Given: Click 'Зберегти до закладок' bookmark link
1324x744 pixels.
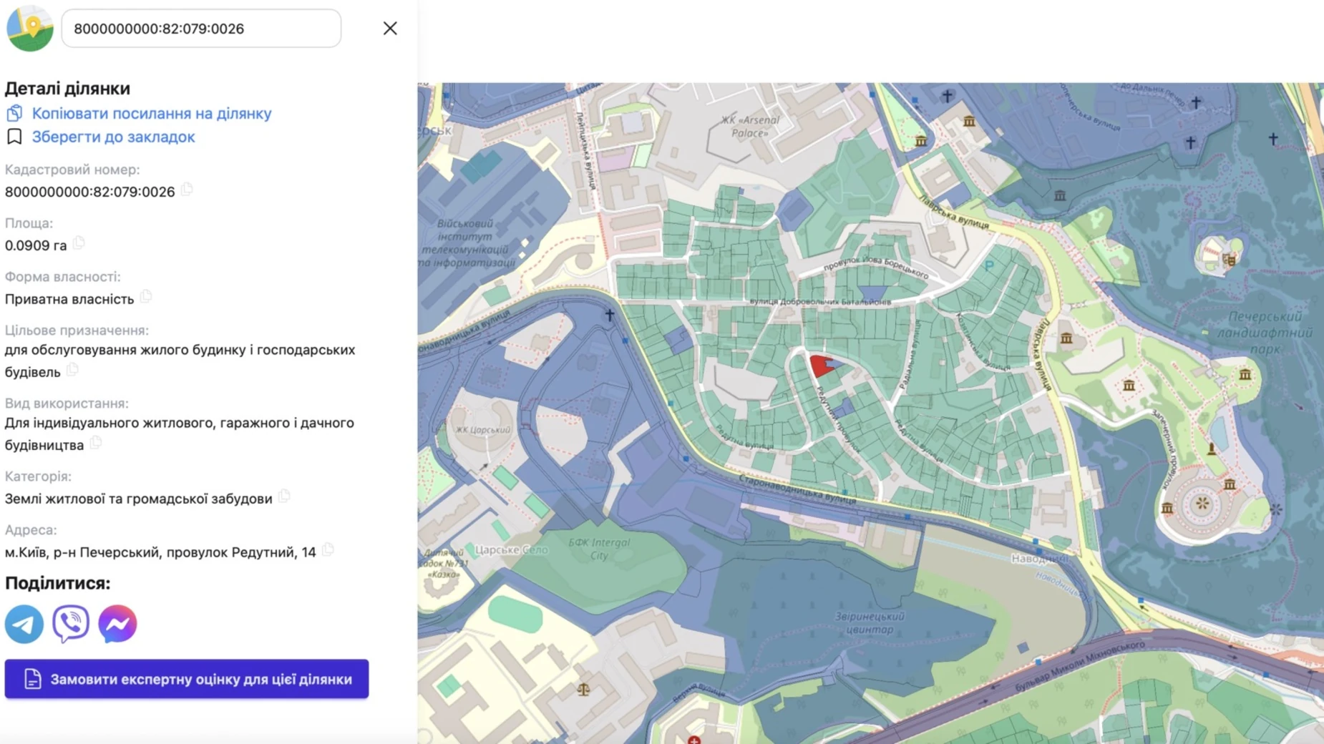Looking at the screenshot, I should (x=113, y=137).
